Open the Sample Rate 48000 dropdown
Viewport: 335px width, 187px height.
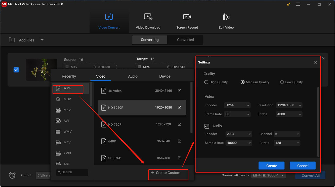point(239,143)
